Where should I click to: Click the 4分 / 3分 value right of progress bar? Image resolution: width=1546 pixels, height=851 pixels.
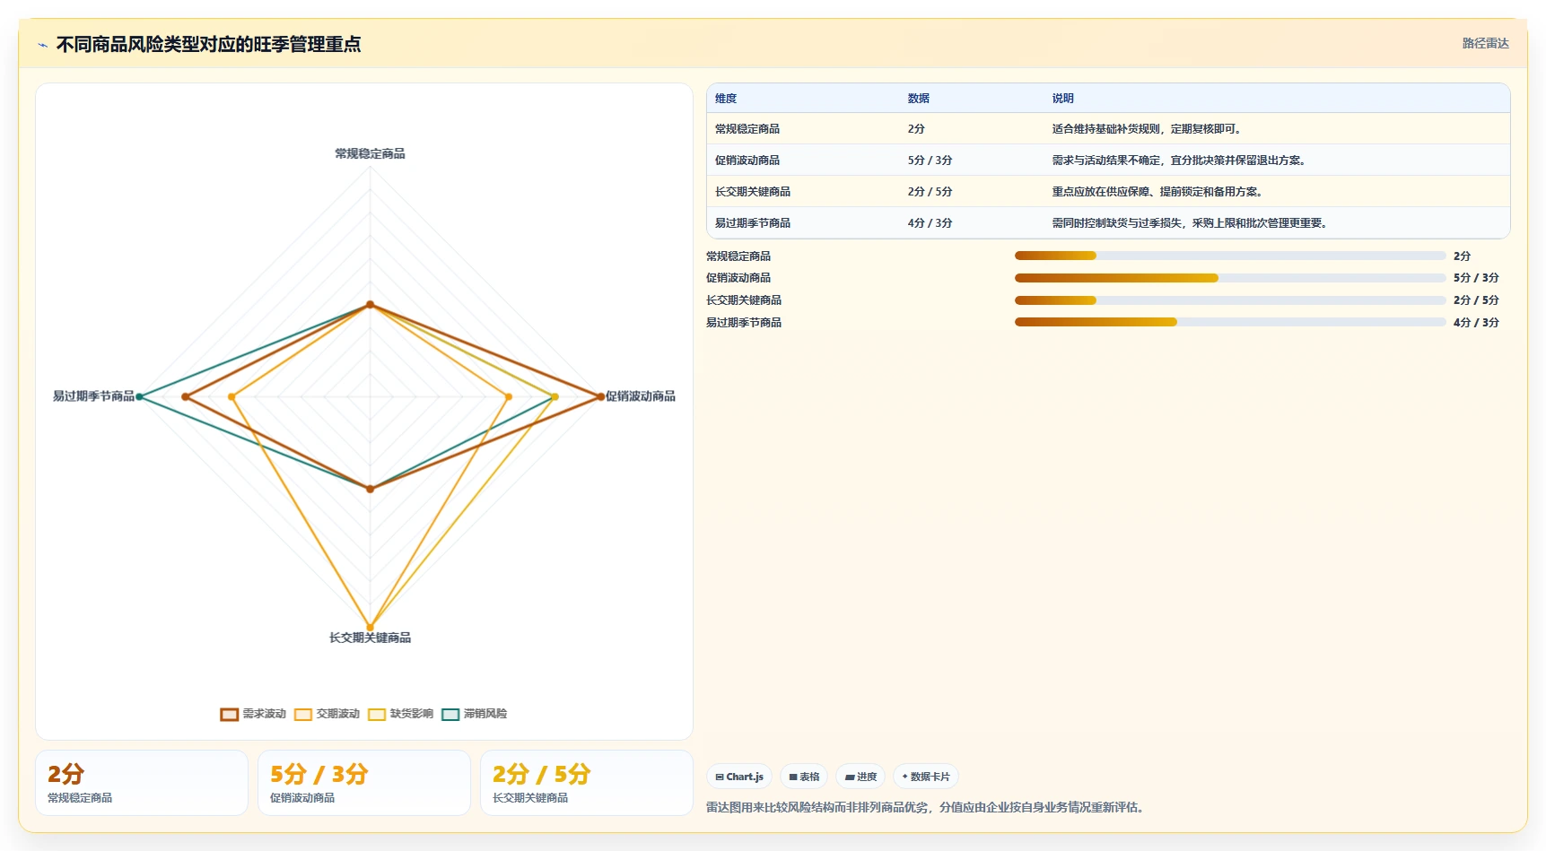pos(1476,322)
